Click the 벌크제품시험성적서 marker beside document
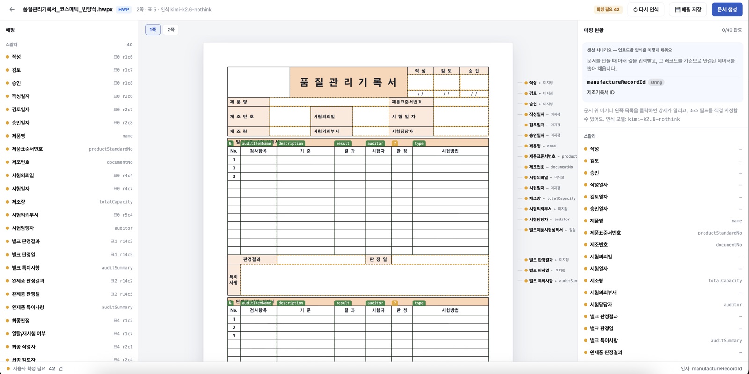Viewport: 749px width, 374px height. 545,230
